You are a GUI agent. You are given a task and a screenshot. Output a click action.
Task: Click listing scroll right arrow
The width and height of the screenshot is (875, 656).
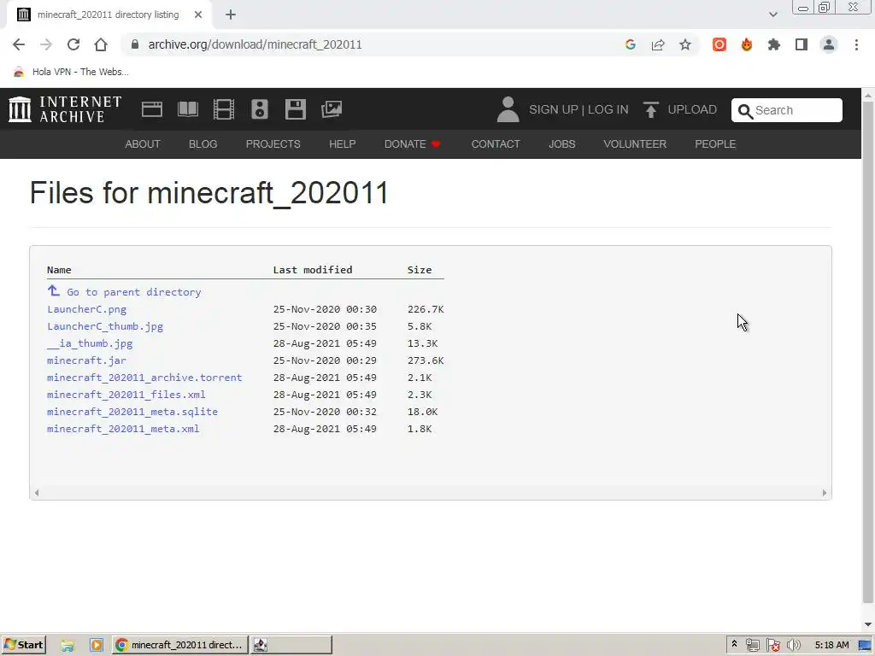click(825, 493)
